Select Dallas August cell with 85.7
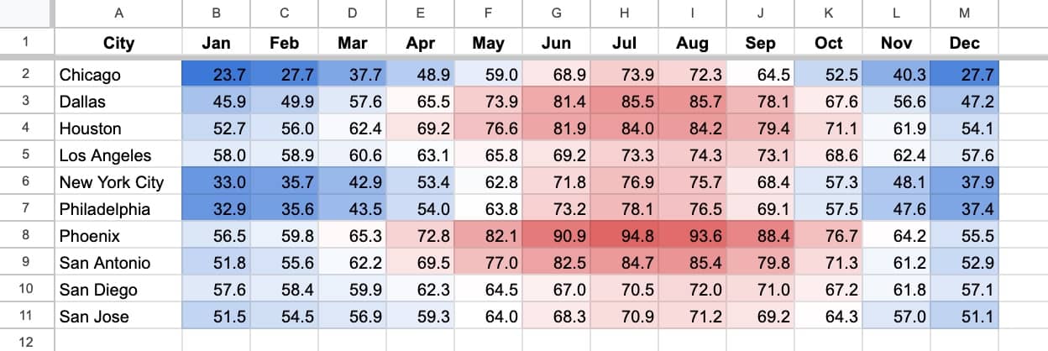The width and height of the screenshot is (1048, 351). (691, 102)
